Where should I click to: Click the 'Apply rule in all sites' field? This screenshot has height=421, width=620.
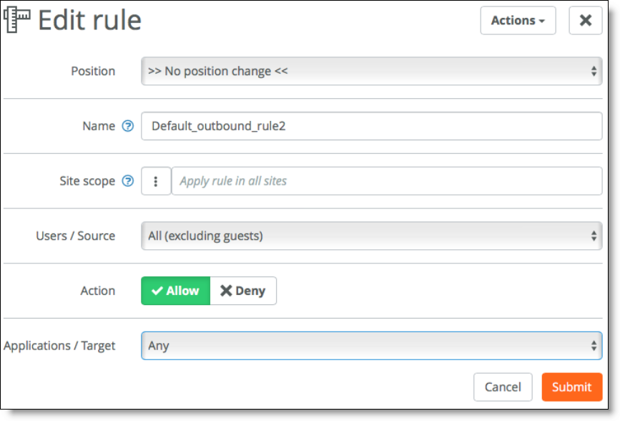point(386,181)
